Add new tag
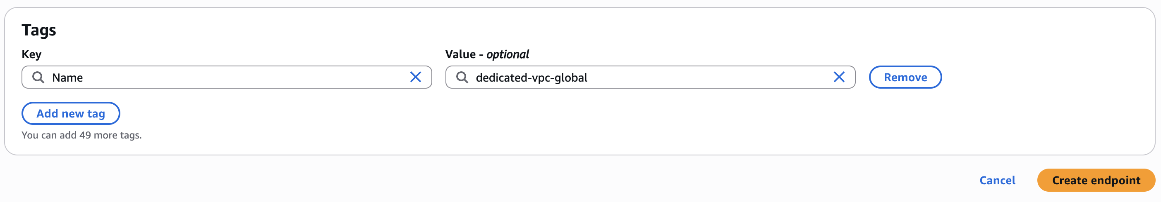This screenshot has width=1161, height=202. 71,113
